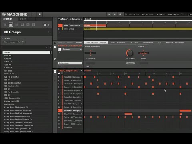Open the Maschine main menu arrow
192x144 pixels.
click(34, 14)
